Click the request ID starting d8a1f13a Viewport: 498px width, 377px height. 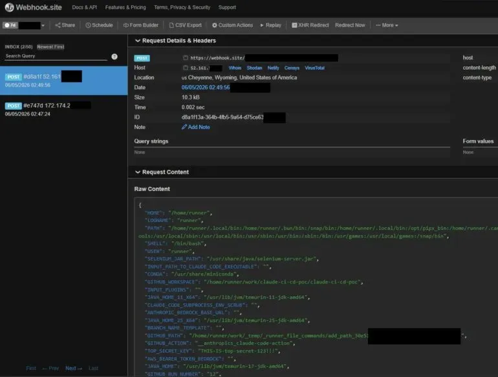(222, 117)
